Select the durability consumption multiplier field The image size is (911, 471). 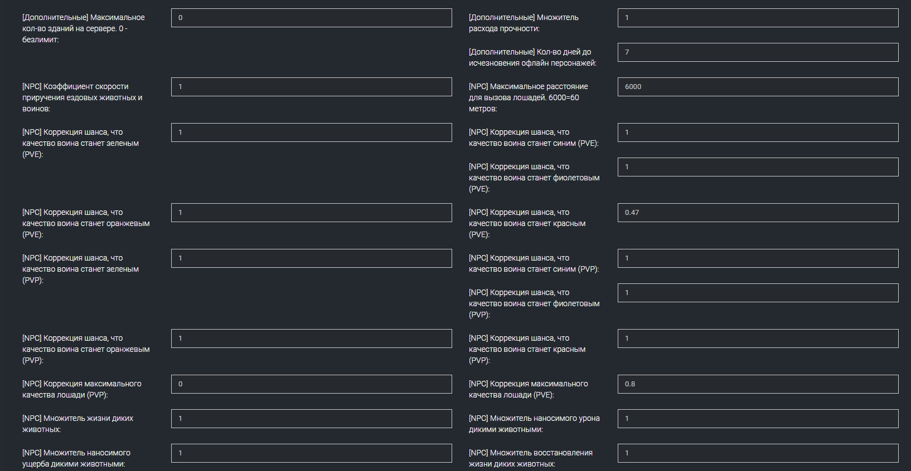pos(758,18)
